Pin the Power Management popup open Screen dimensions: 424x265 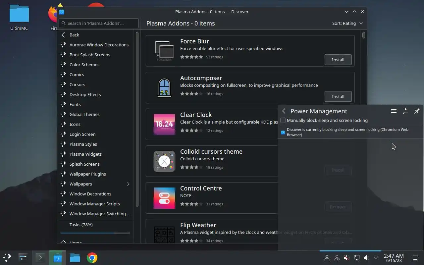tap(417, 111)
